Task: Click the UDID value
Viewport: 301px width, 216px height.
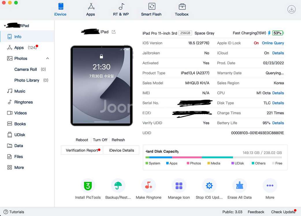Action: coord(257,133)
